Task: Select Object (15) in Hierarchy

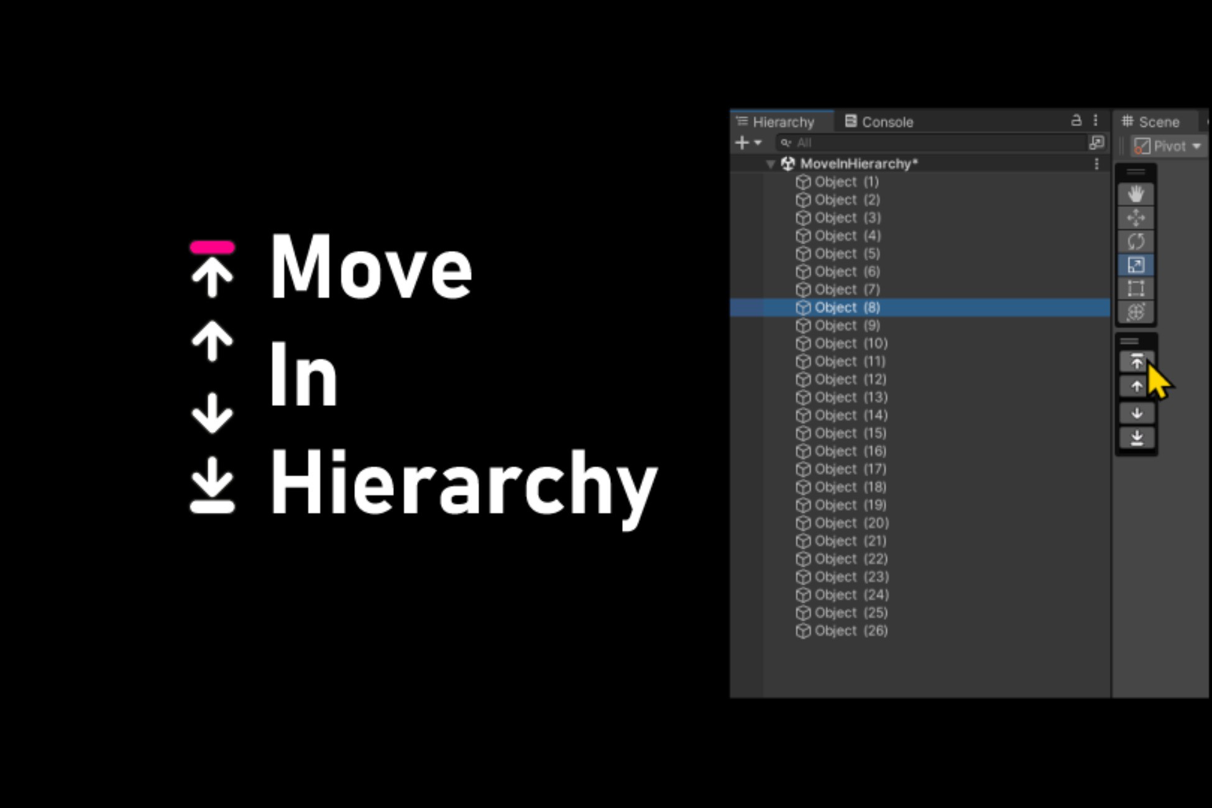Action: coord(850,433)
